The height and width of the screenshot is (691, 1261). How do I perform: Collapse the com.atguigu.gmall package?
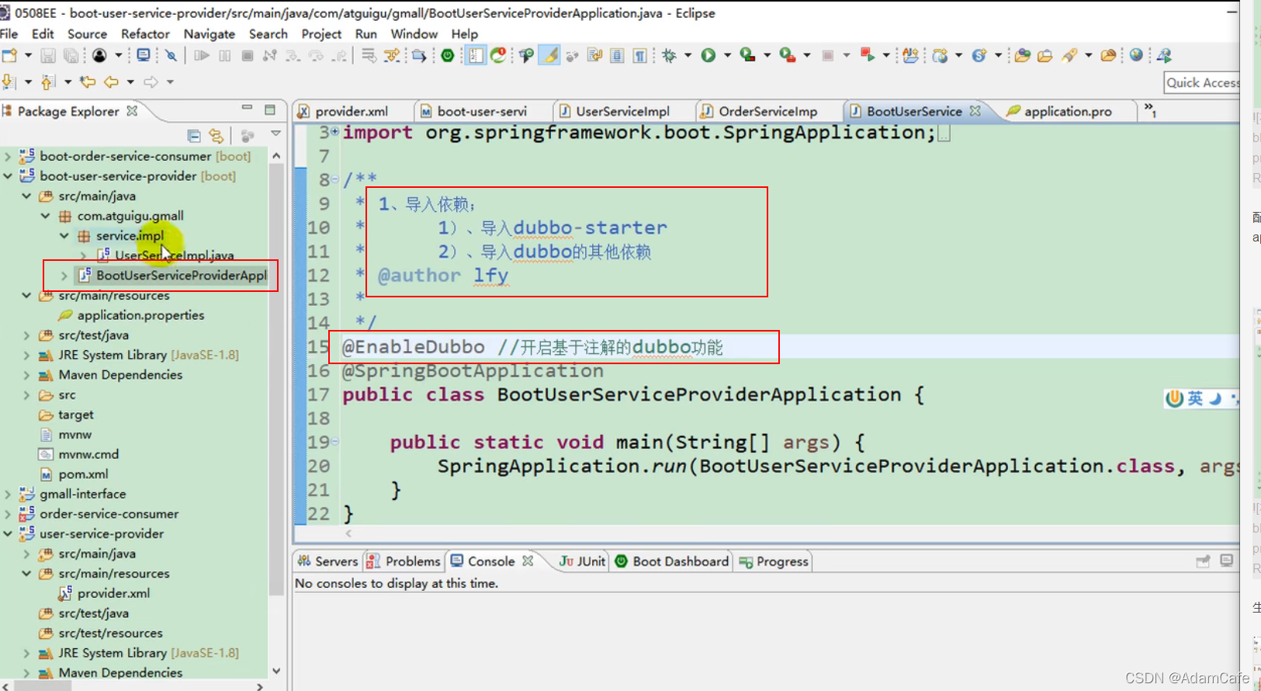coord(45,216)
